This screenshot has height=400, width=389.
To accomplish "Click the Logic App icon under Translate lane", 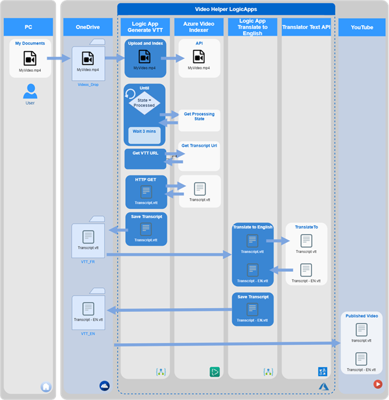I will coord(268,372).
